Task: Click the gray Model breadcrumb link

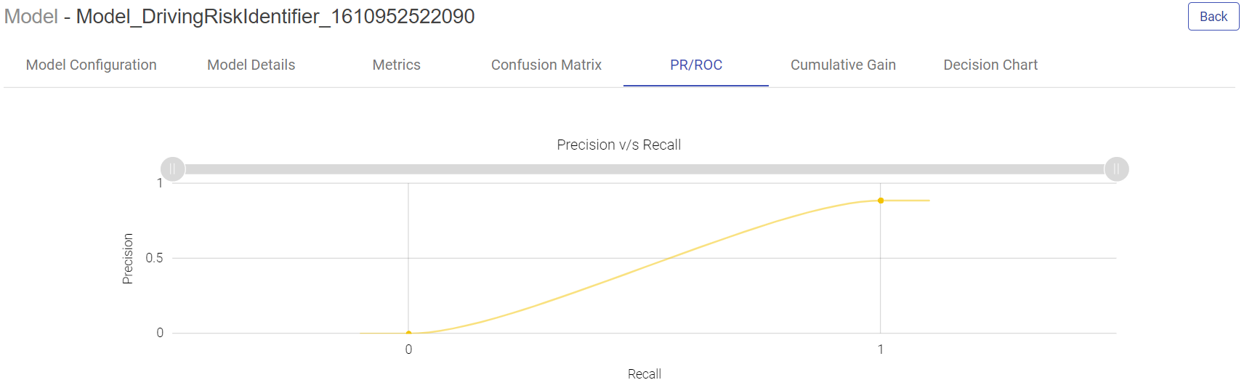Action: tap(31, 17)
